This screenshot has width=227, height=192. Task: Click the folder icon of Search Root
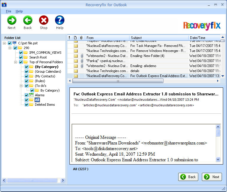[26, 57]
